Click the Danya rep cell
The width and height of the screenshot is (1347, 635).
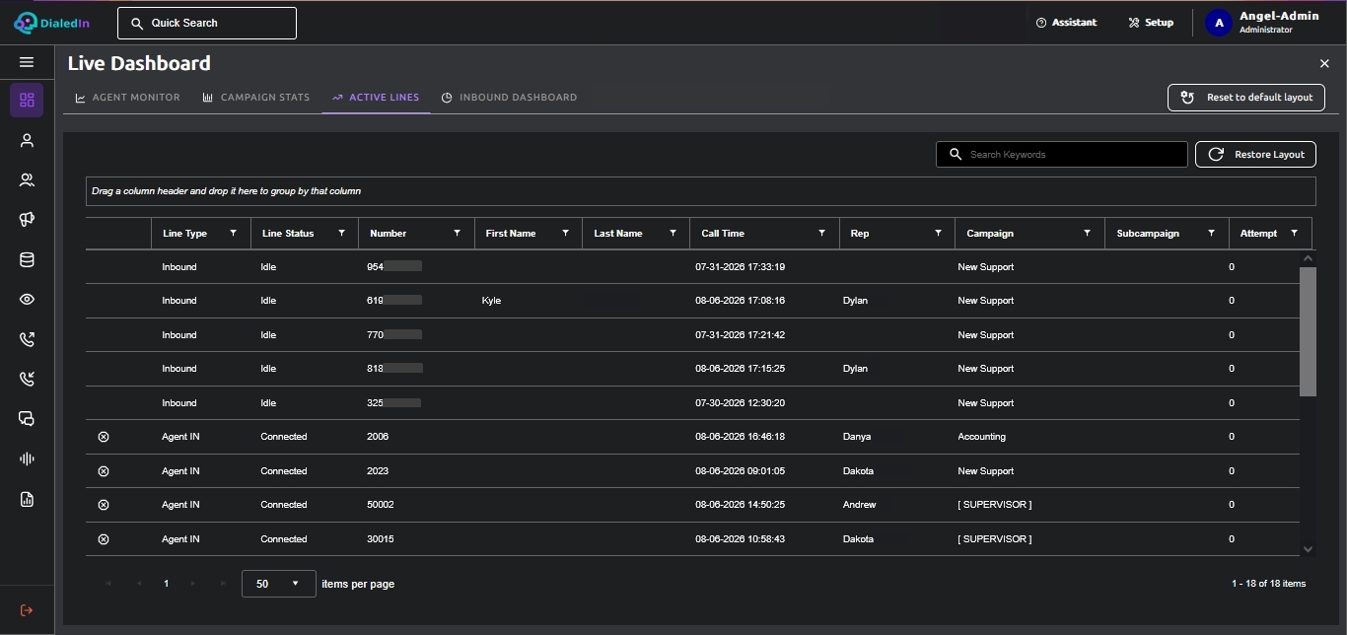(x=857, y=437)
